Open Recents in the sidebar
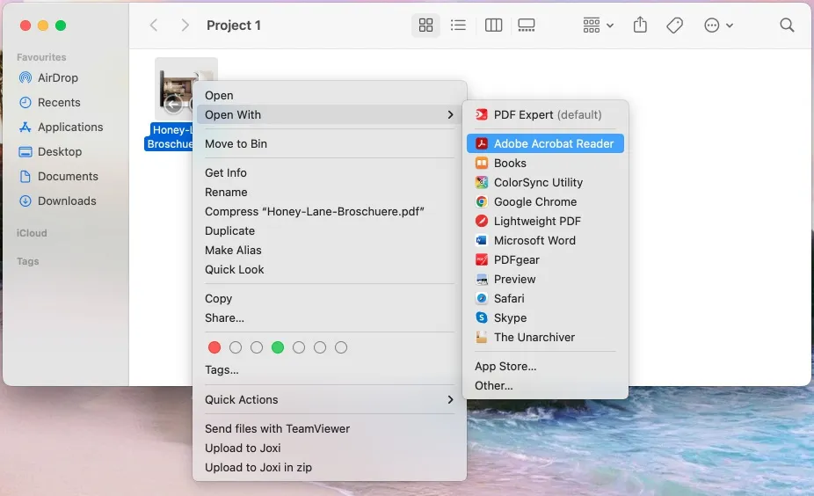814x496 pixels. [x=50, y=102]
